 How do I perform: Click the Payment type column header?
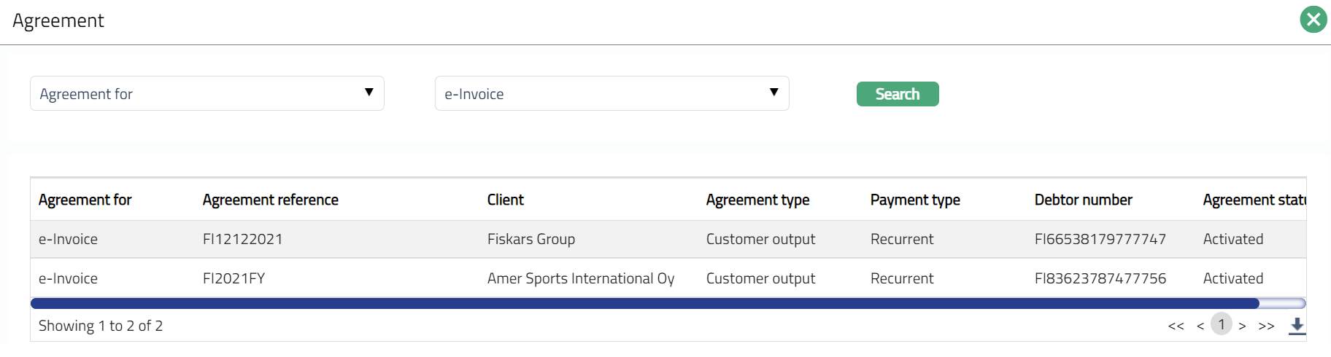[x=914, y=200]
